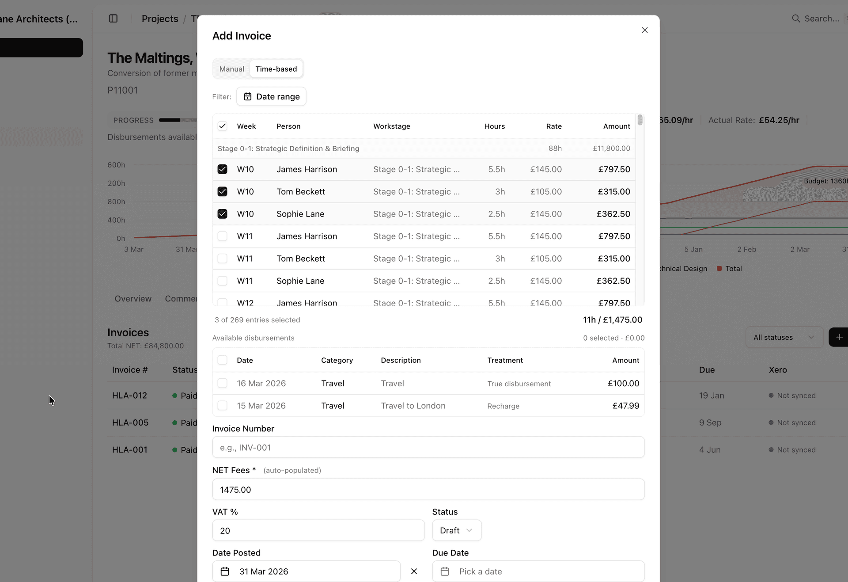The width and height of the screenshot is (848, 582).
Task: Select the Overview tab
Action: (132, 299)
